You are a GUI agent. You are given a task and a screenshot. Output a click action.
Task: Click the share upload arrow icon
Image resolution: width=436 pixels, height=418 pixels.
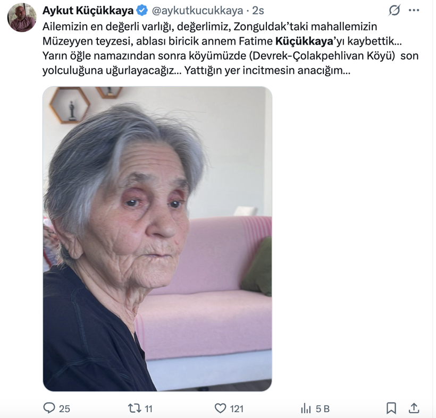pyautogui.click(x=414, y=408)
